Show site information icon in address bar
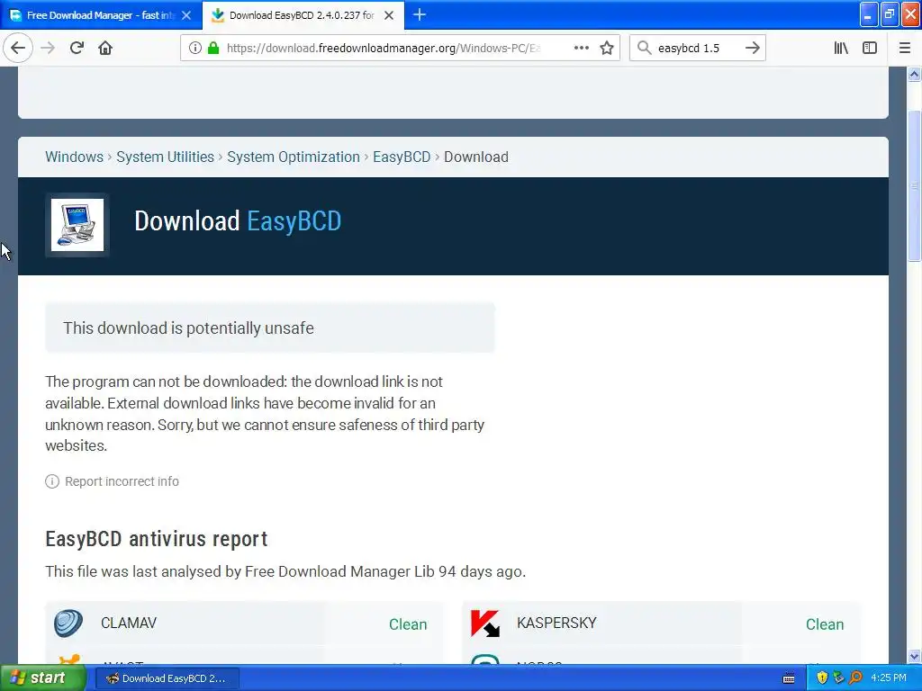This screenshot has width=922, height=691. tap(194, 48)
